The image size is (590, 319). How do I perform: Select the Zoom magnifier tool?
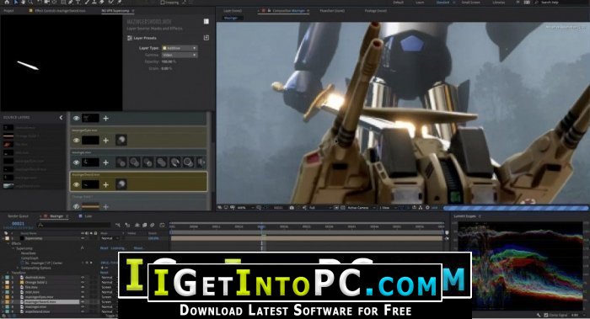click(30, 2)
